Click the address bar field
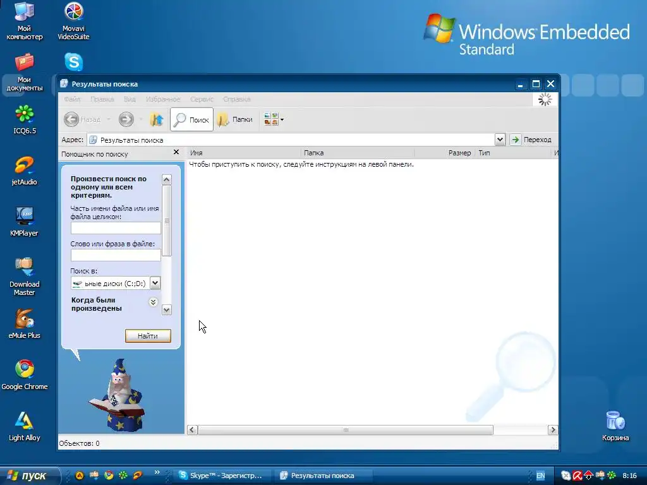 [x=291, y=140]
